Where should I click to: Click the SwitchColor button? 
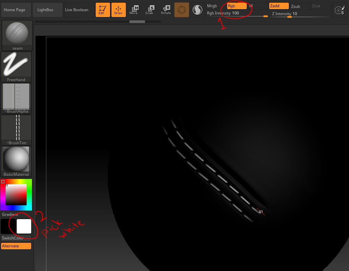point(16,238)
